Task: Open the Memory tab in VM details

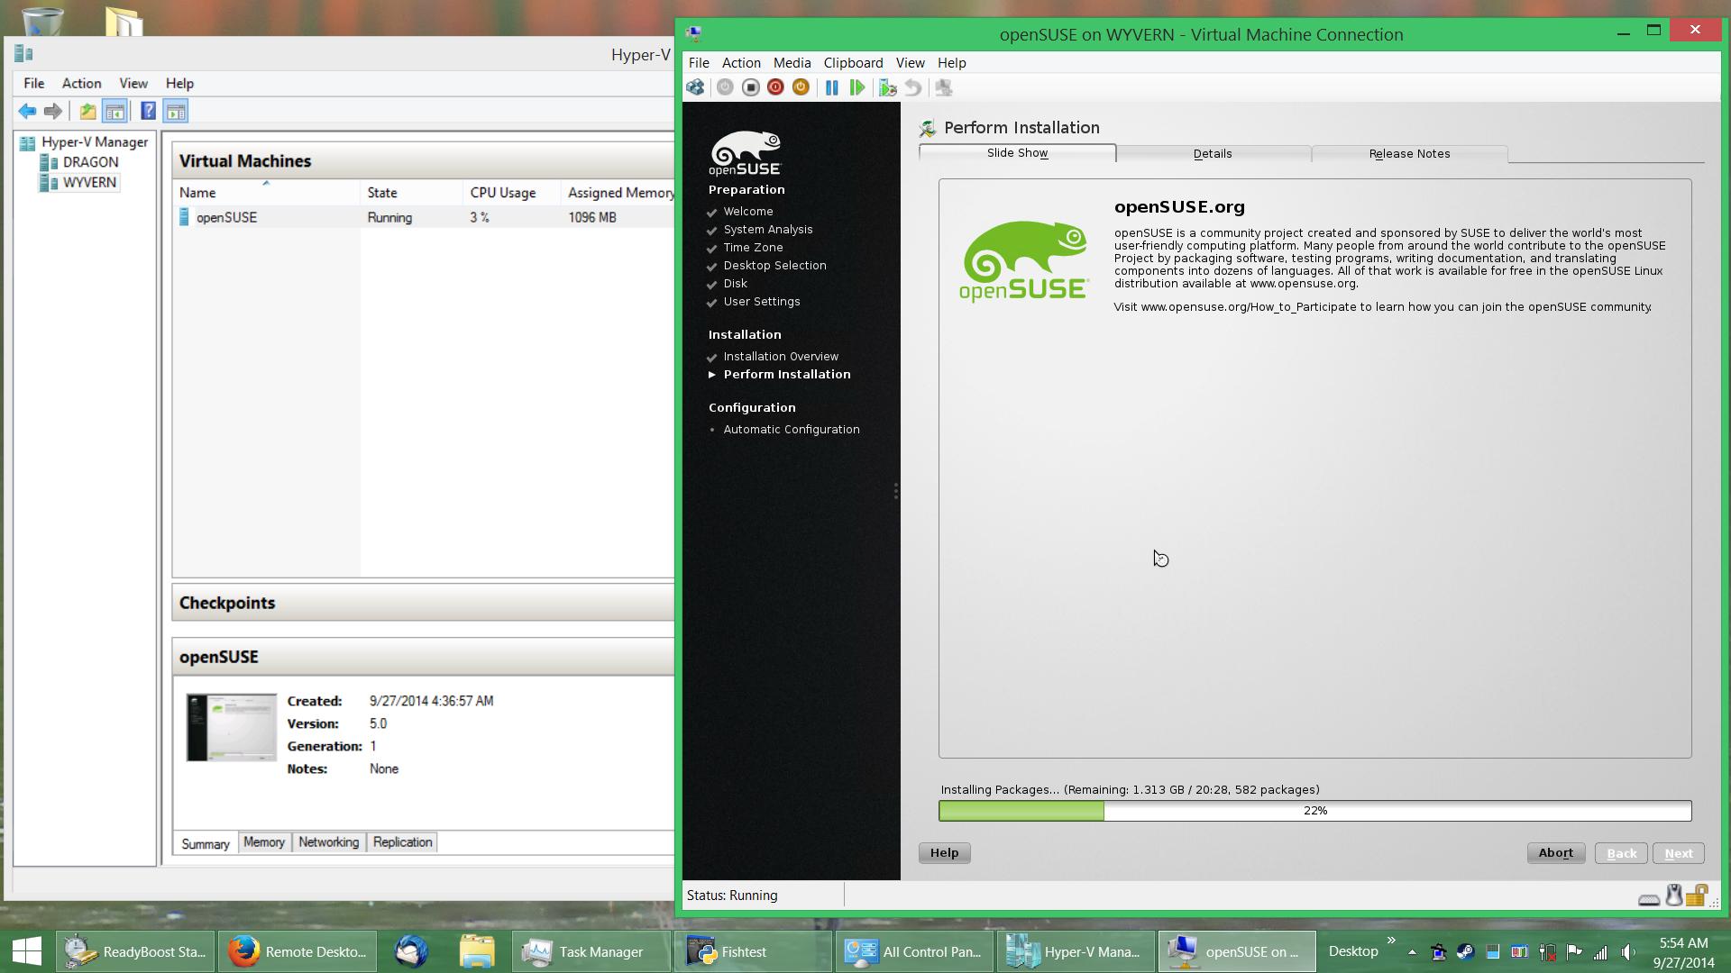Action: pyautogui.click(x=264, y=842)
